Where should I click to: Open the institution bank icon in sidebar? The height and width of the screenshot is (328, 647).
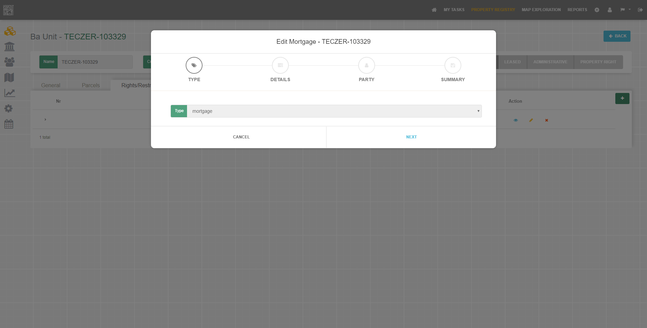coord(9,46)
